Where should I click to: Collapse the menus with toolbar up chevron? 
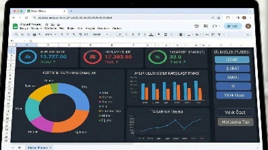pyautogui.click(x=248, y=35)
